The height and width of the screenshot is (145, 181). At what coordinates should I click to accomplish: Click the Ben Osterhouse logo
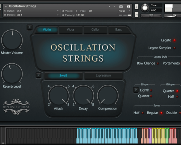point(16,107)
